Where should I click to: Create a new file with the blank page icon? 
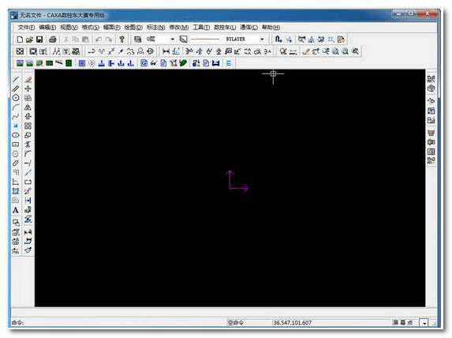[20, 39]
